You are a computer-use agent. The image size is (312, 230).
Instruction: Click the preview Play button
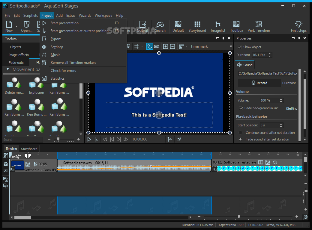(89, 139)
